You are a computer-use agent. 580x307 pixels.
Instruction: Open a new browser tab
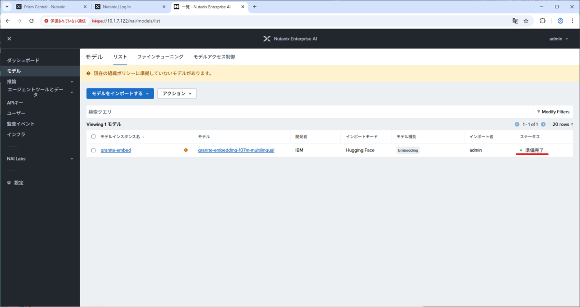point(255,7)
